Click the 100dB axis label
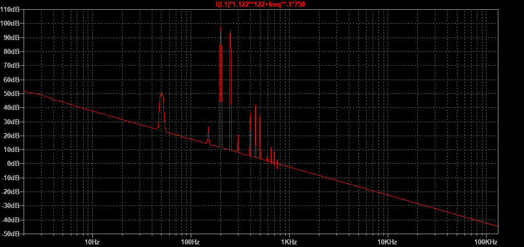The height and width of the screenshot is (247, 524). [x=10, y=24]
